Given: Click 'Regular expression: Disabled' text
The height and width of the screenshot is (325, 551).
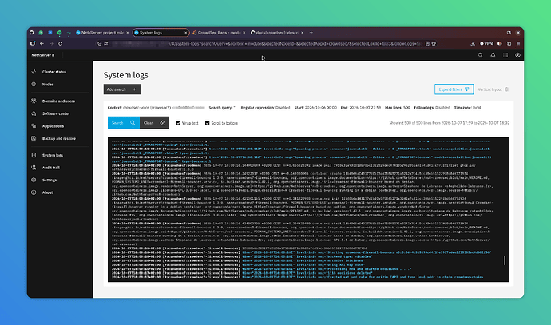Looking at the screenshot, I should pyautogui.click(x=265, y=108).
